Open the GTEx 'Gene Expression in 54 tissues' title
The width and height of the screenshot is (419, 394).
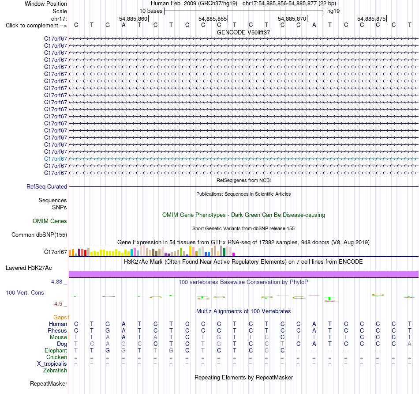[x=243, y=242]
